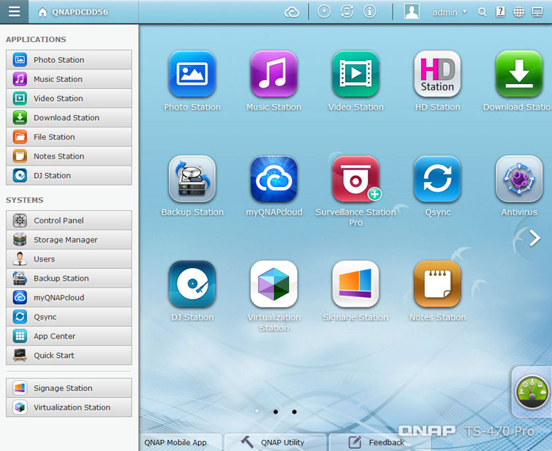The image size is (552, 451).
Task: Launch Qsync desktop icon
Action: click(x=437, y=179)
